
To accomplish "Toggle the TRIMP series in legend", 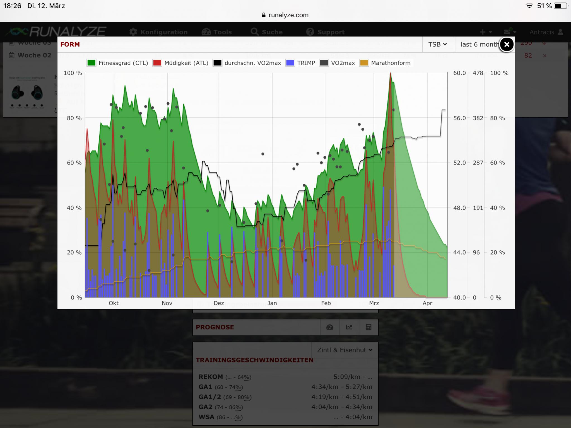I will tap(306, 63).
